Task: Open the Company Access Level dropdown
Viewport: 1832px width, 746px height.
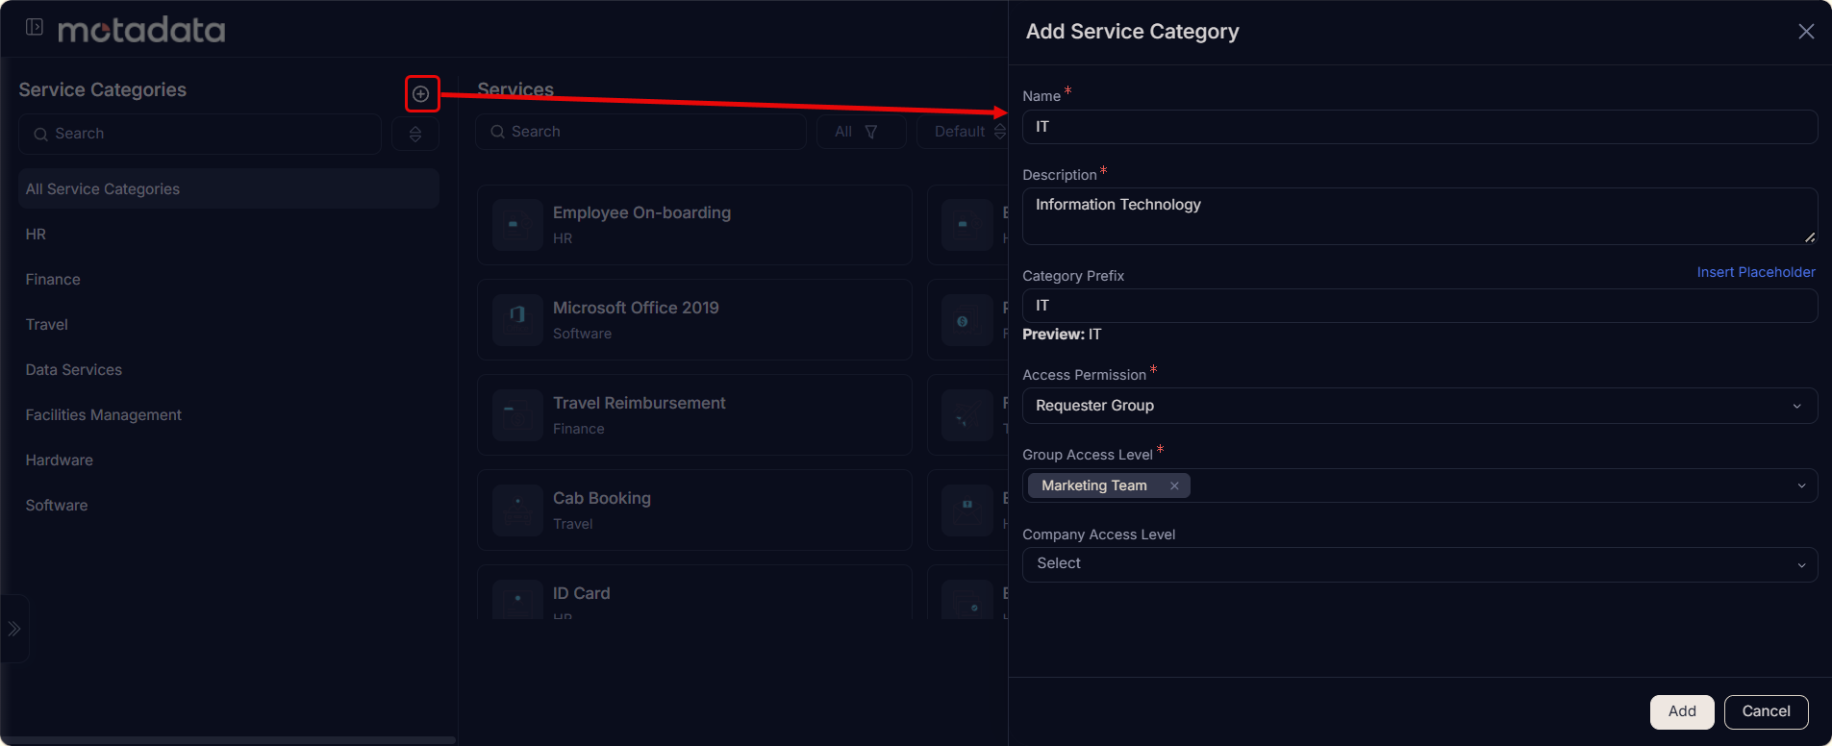Action: [1419, 564]
